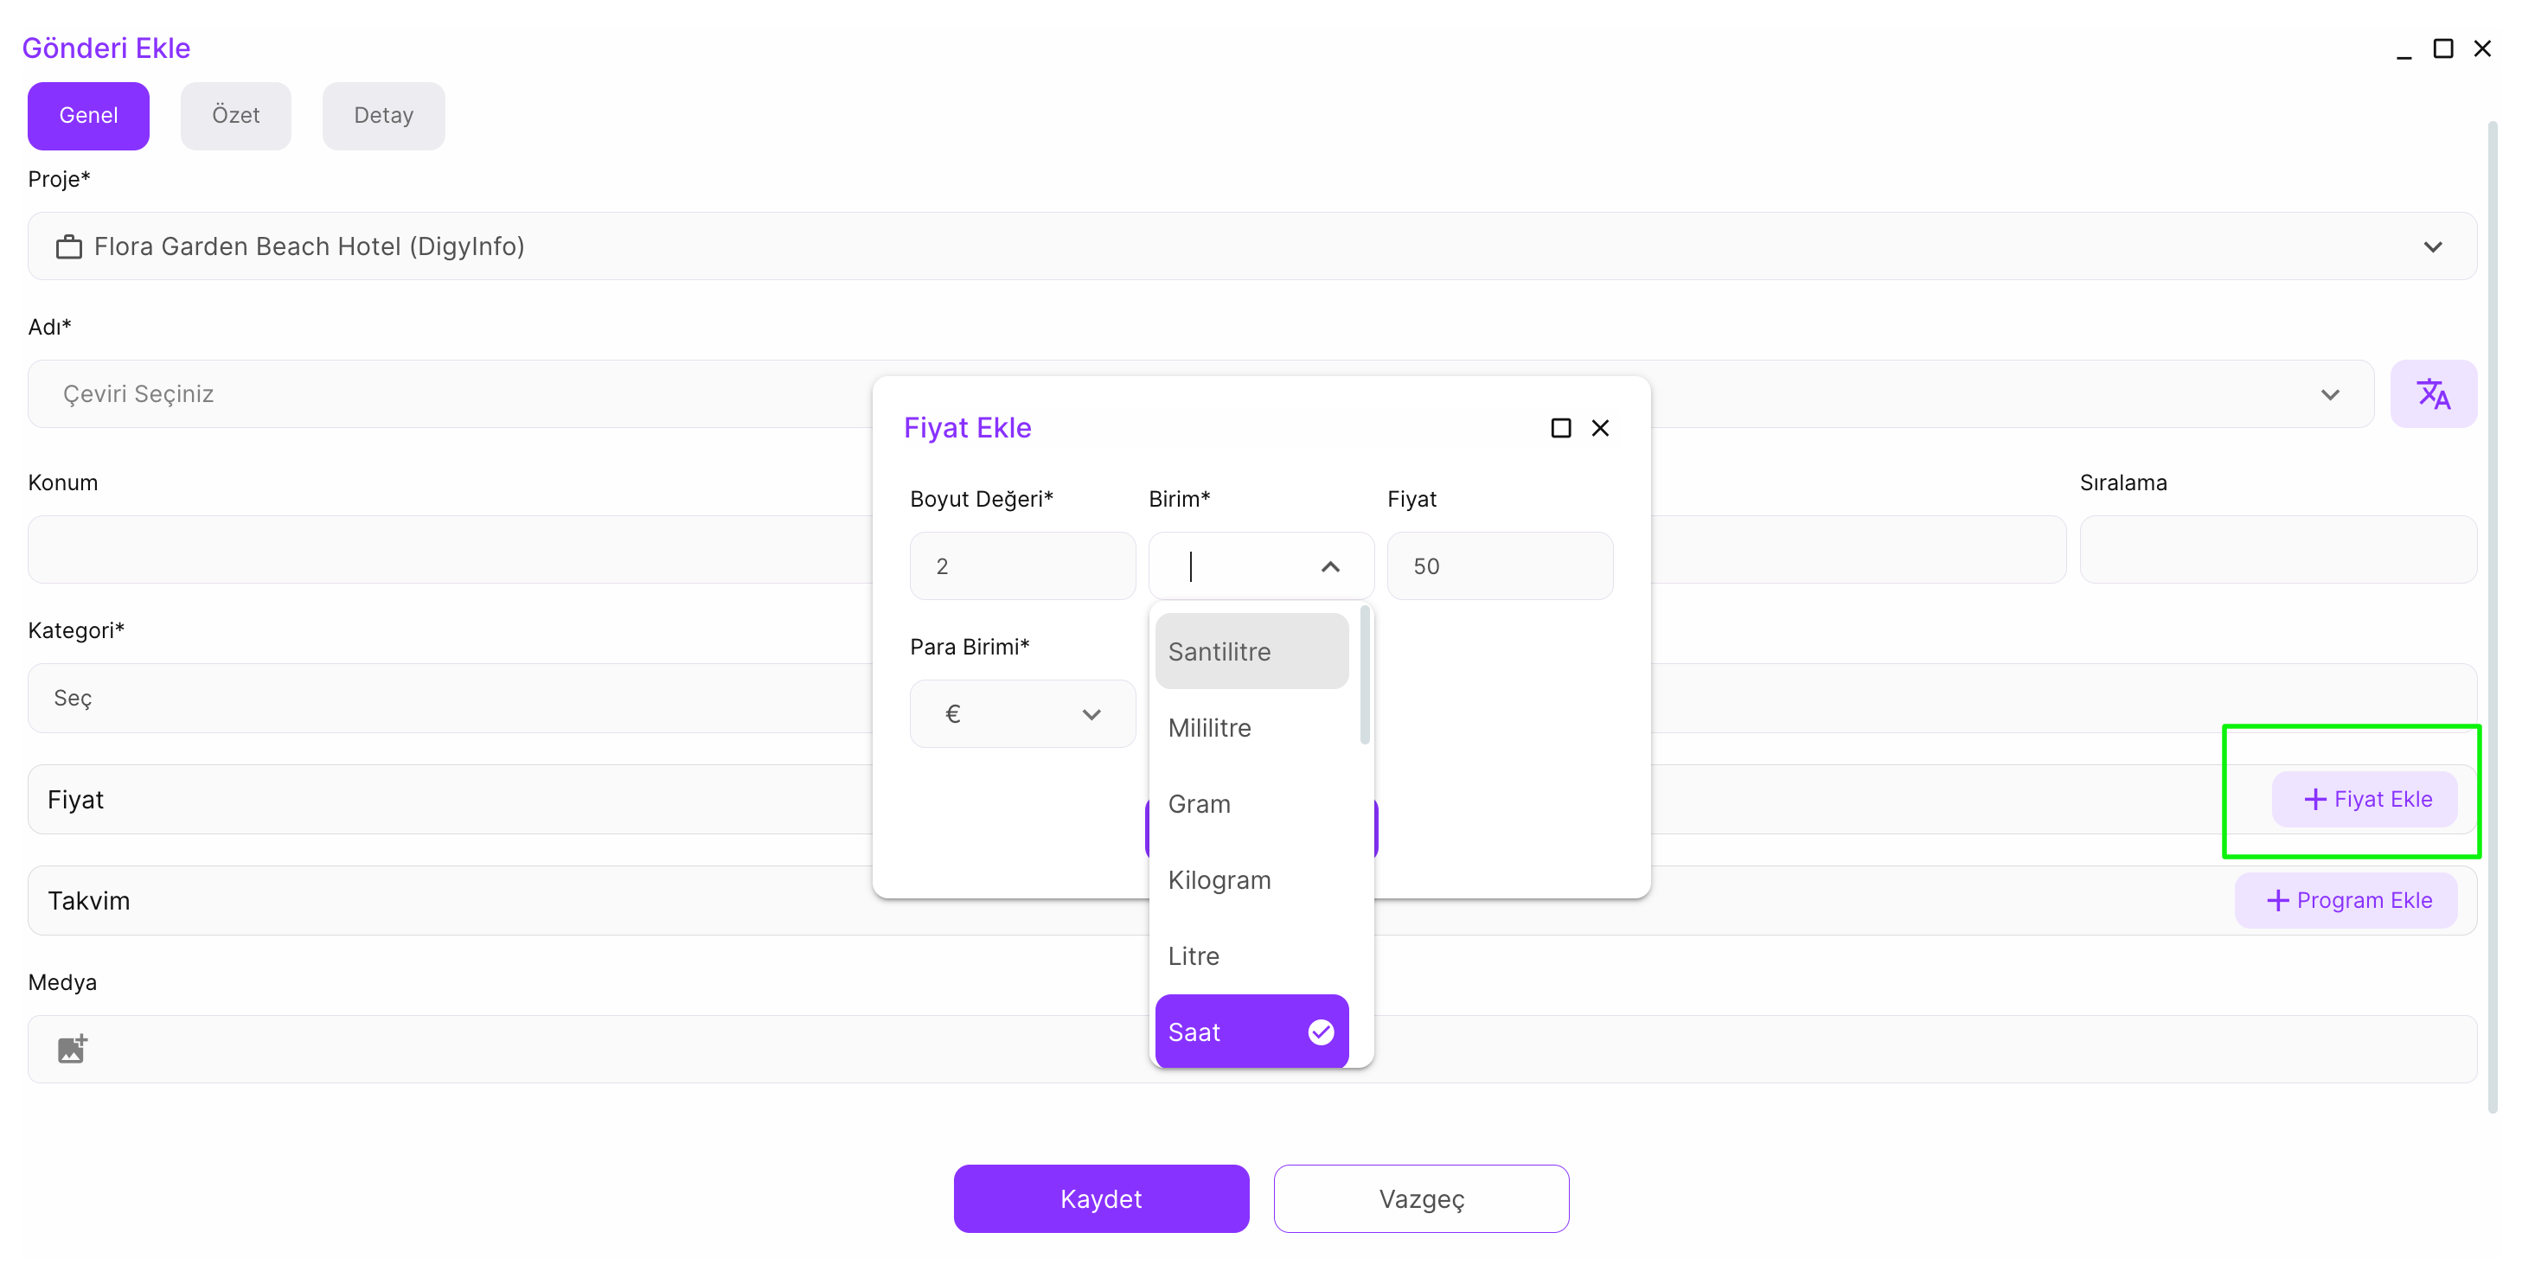
Task: Click the plus icon on Program Ekle
Action: pyautogui.click(x=2277, y=900)
